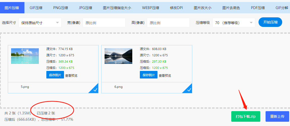Open the WEBP压缩 tab
This screenshot has height=126, width=290.
150,8
